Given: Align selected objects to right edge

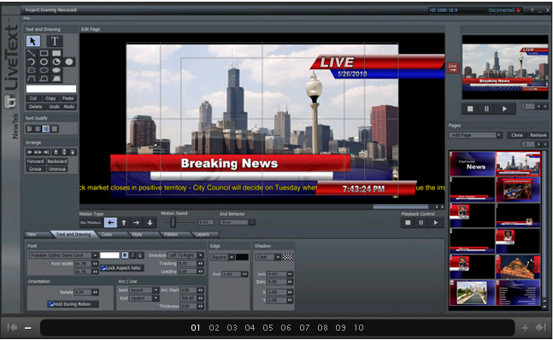Looking at the screenshot, I should pos(46,152).
